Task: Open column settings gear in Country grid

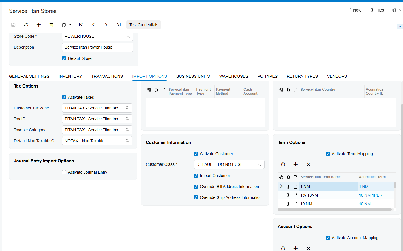Action: point(281,90)
